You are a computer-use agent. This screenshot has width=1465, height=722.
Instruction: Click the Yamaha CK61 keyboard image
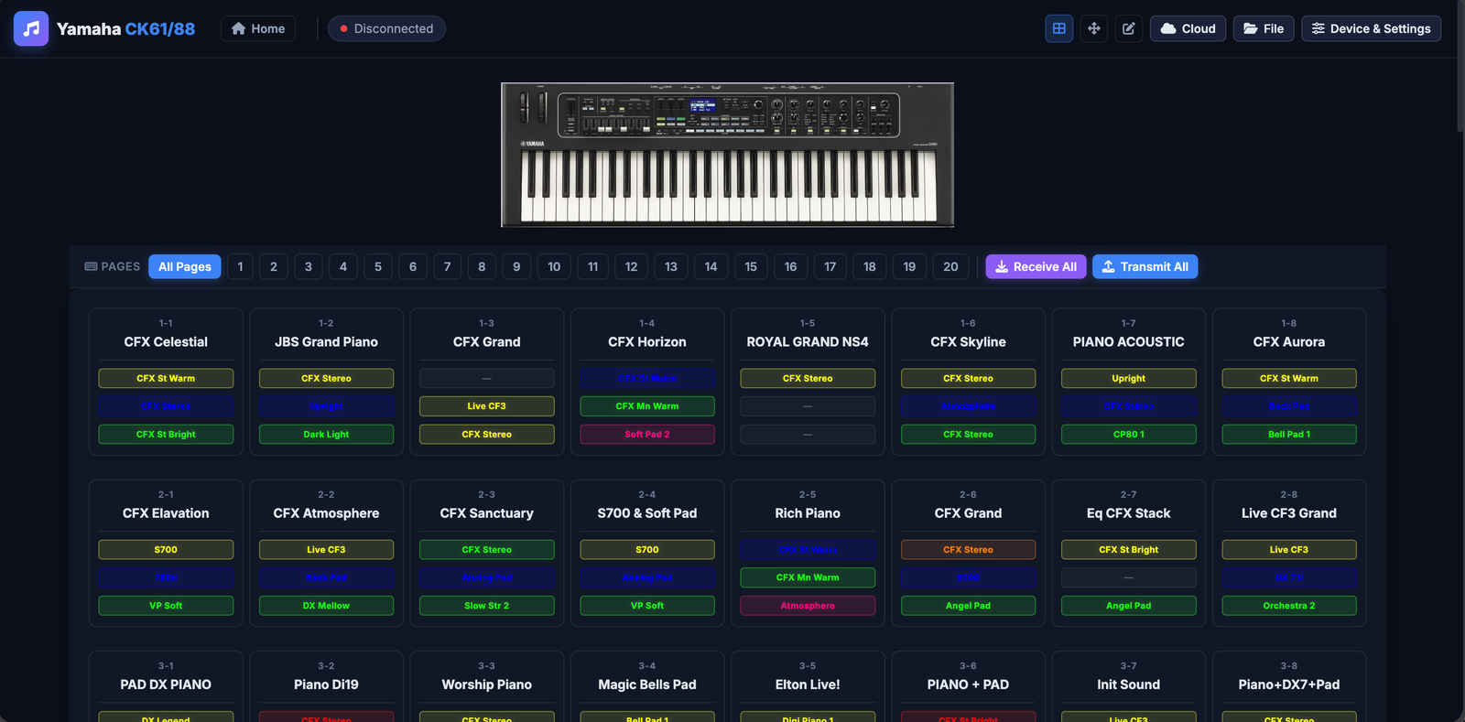(727, 155)
